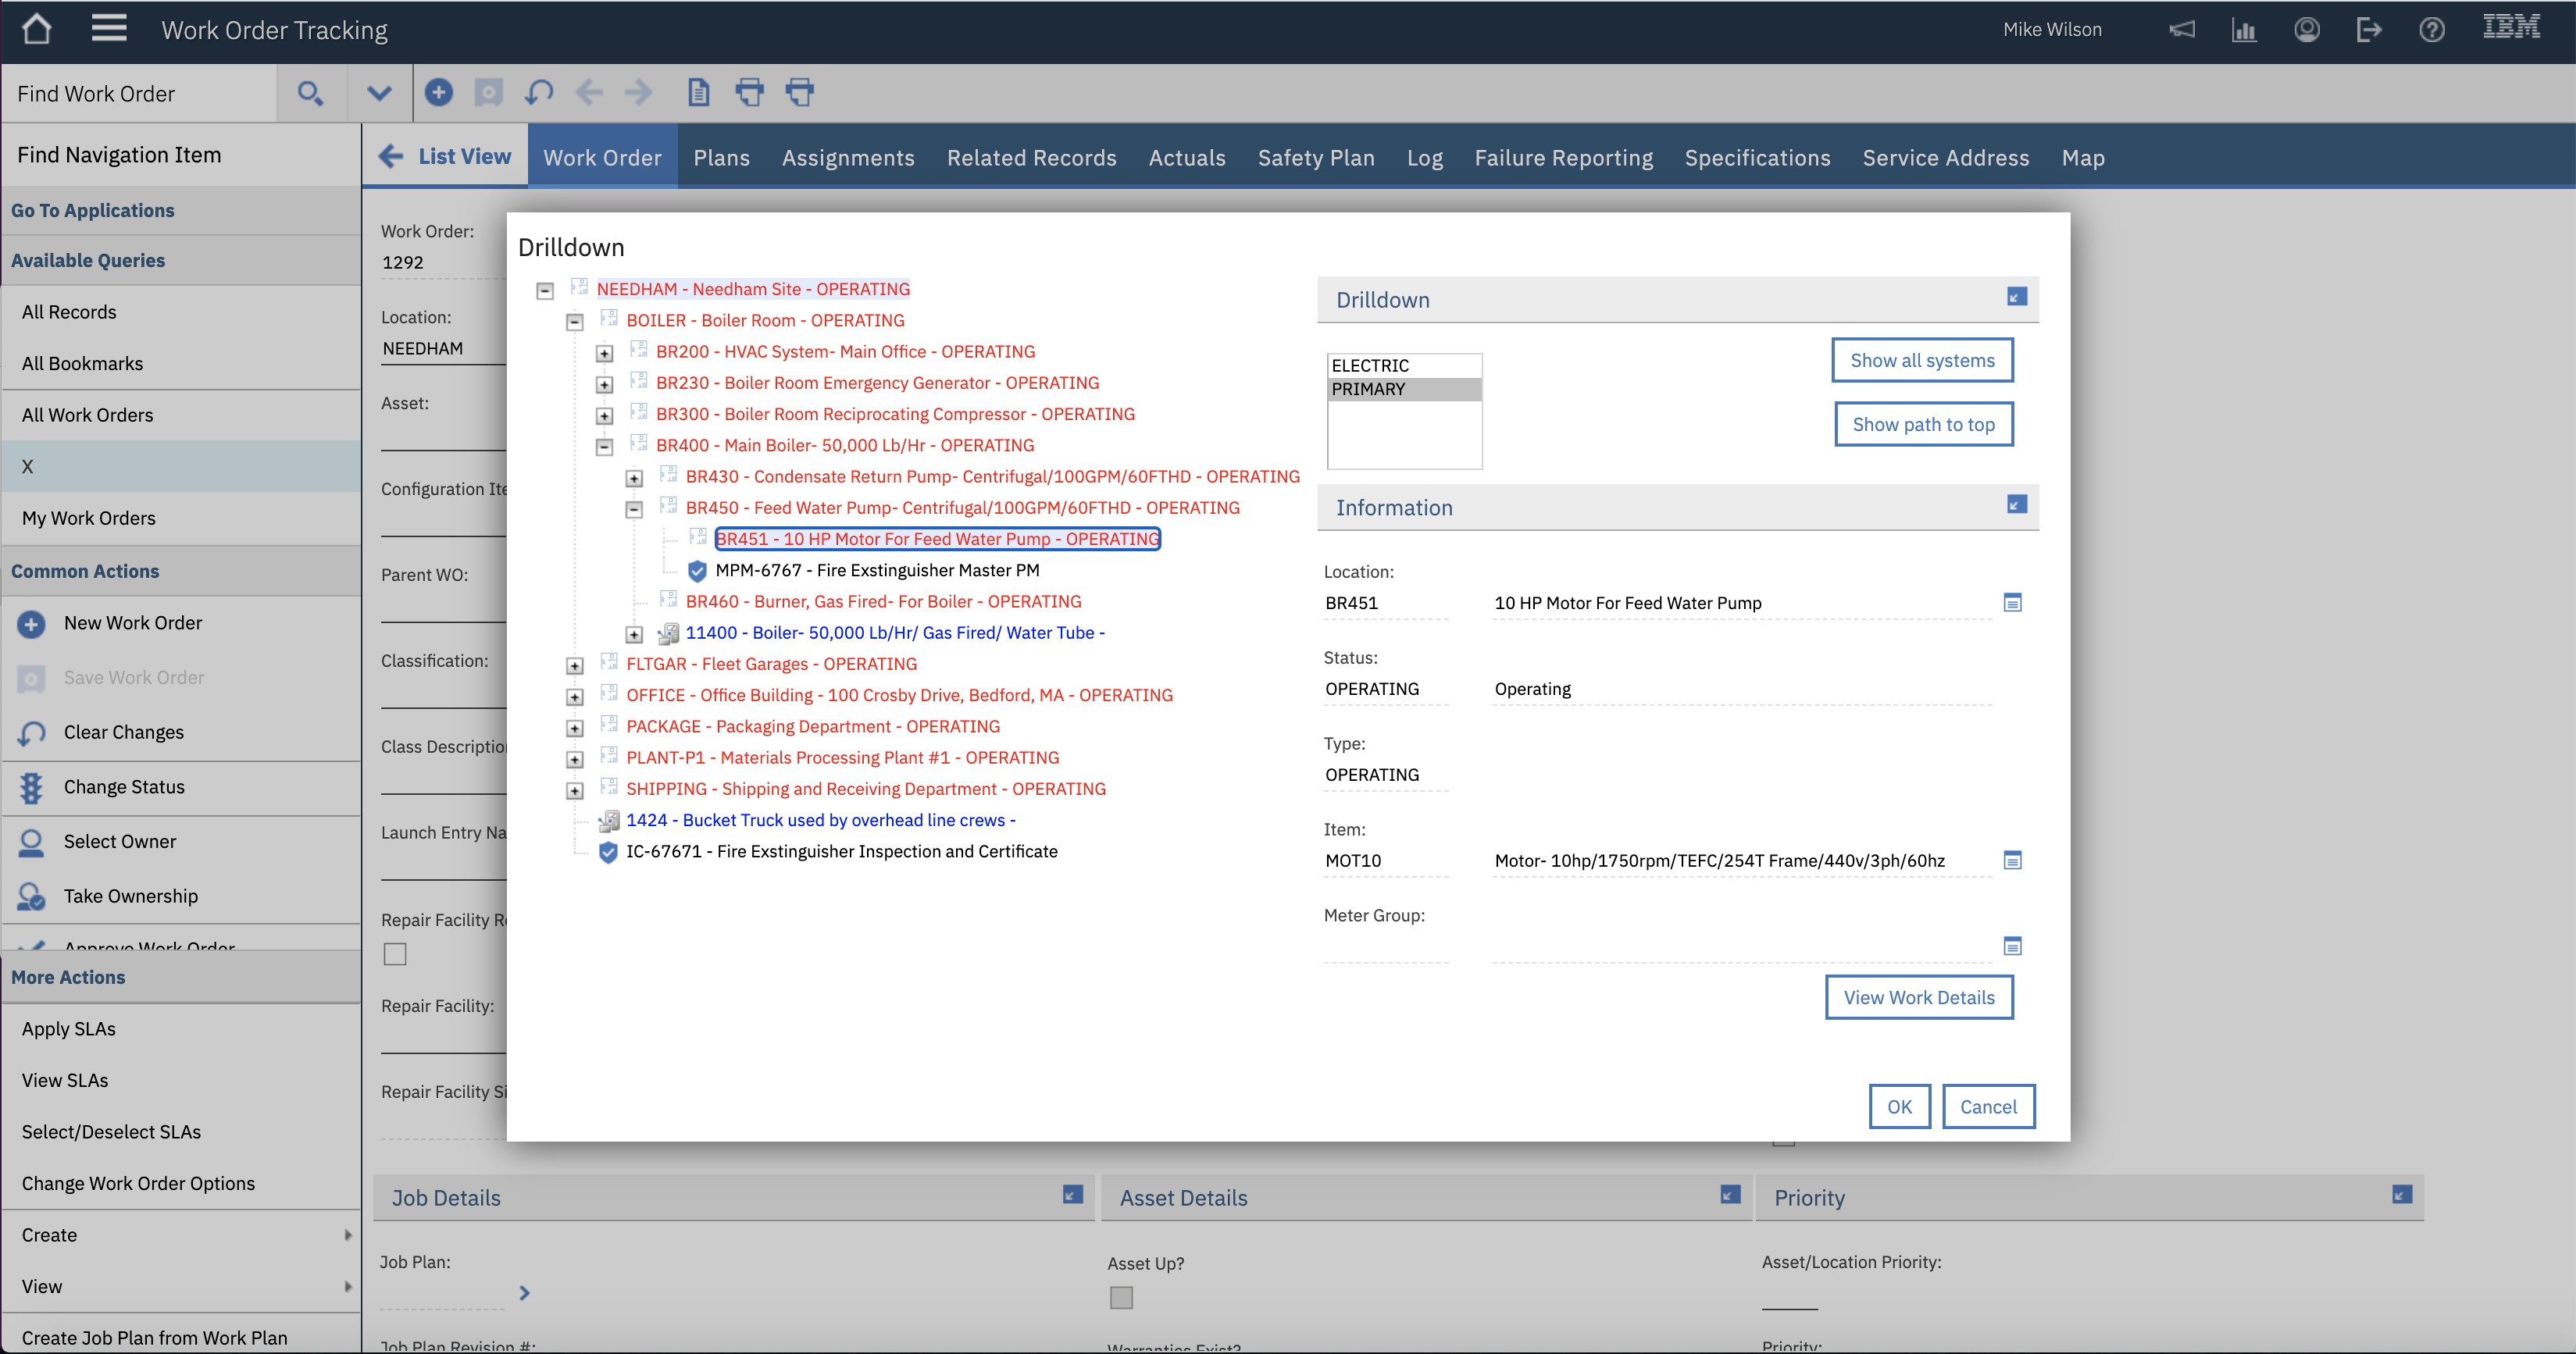The width and height of the screenshot is (2576, 1354).
Task: Collapse the BR450 Feed Water Pump node
Action: tap(634, 509)
